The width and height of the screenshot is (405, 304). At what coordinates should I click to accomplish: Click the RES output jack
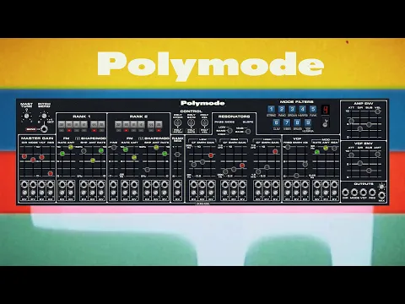[x=372, y=193]
